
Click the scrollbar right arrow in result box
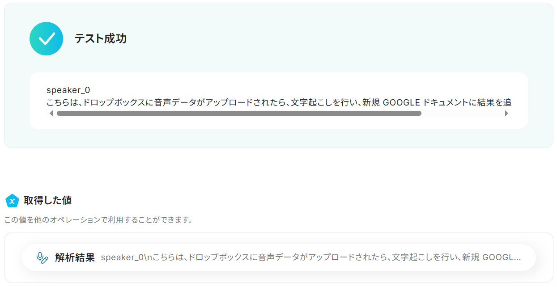[x=506, y=114]
